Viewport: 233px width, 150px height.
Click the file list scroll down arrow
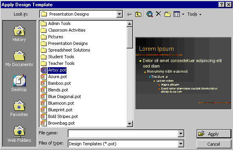pyautogui.click(x=129, y=123)
